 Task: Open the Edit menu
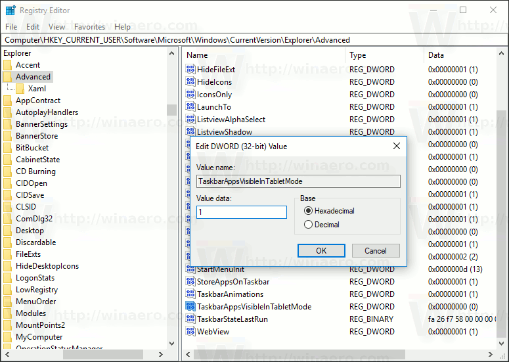click(x=33, y=27)
